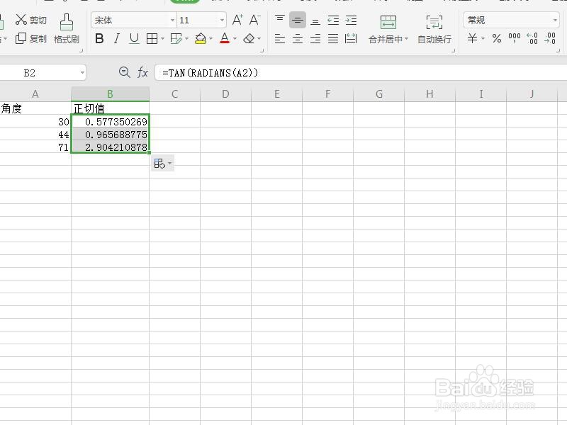Click Merge and Center (合并居中) button
The height and width of the screenshot is (425, 567).
(x=388, y=29)
